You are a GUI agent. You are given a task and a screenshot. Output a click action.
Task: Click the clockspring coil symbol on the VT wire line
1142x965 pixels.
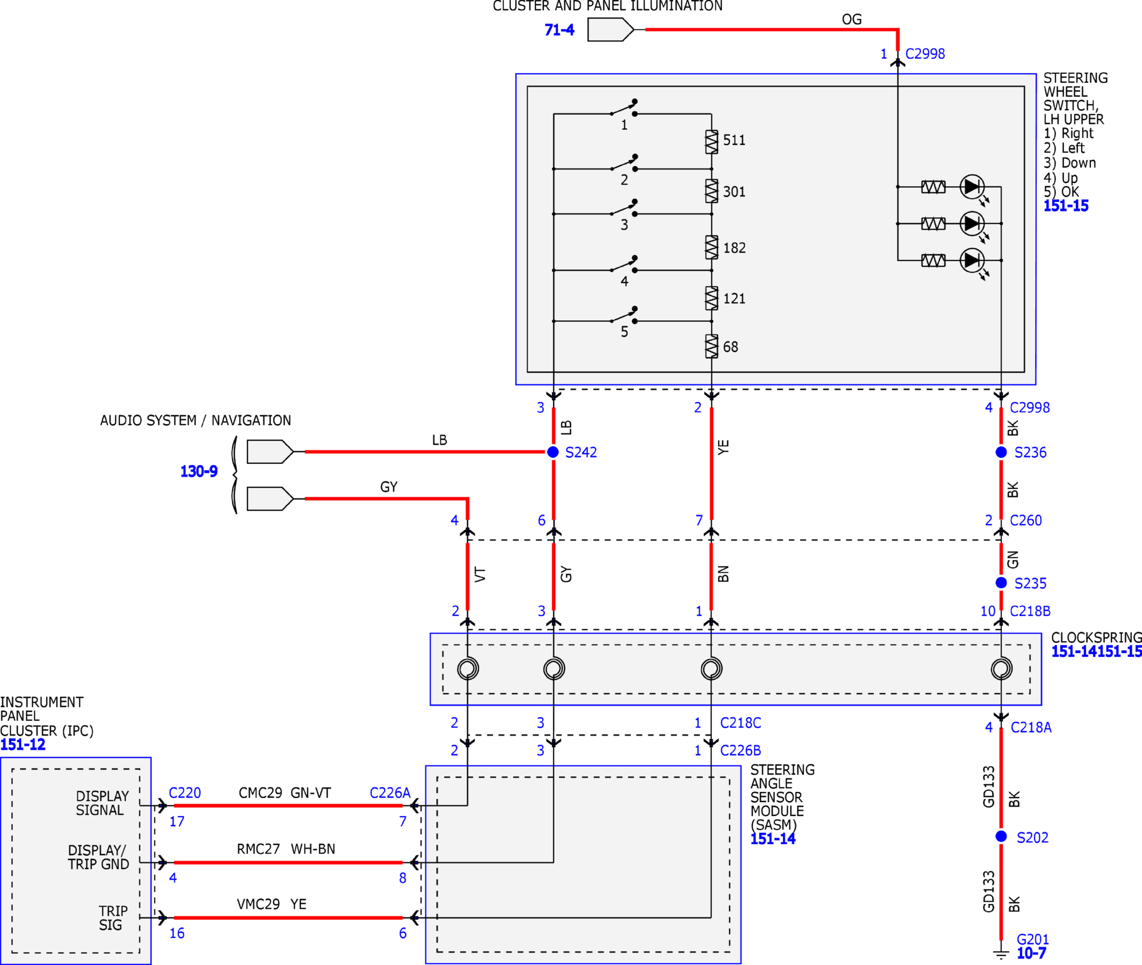click(468, 668)
